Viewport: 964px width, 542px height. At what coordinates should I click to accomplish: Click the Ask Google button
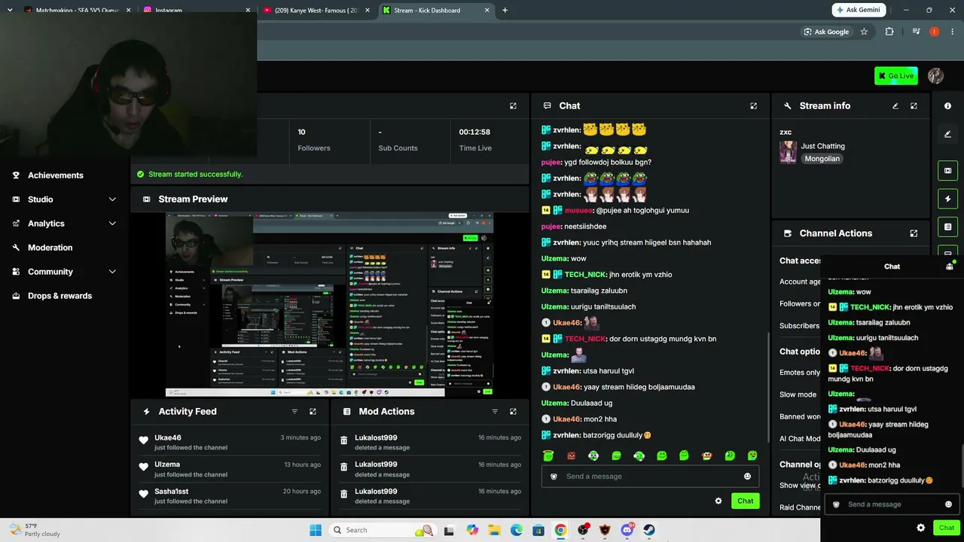click(x=826, y=32)
